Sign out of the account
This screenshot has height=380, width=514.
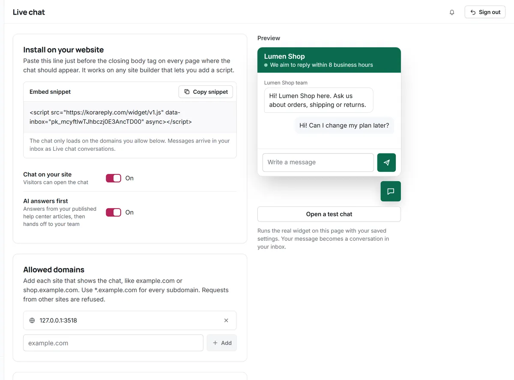485,12
